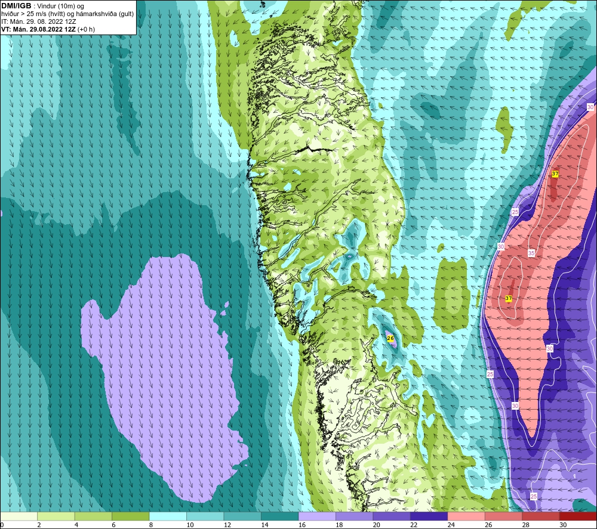Click the 'DMI/IGB : Vindur (10m) og' title line
Screen dimensions: 597x529
[x=43, y=6]
